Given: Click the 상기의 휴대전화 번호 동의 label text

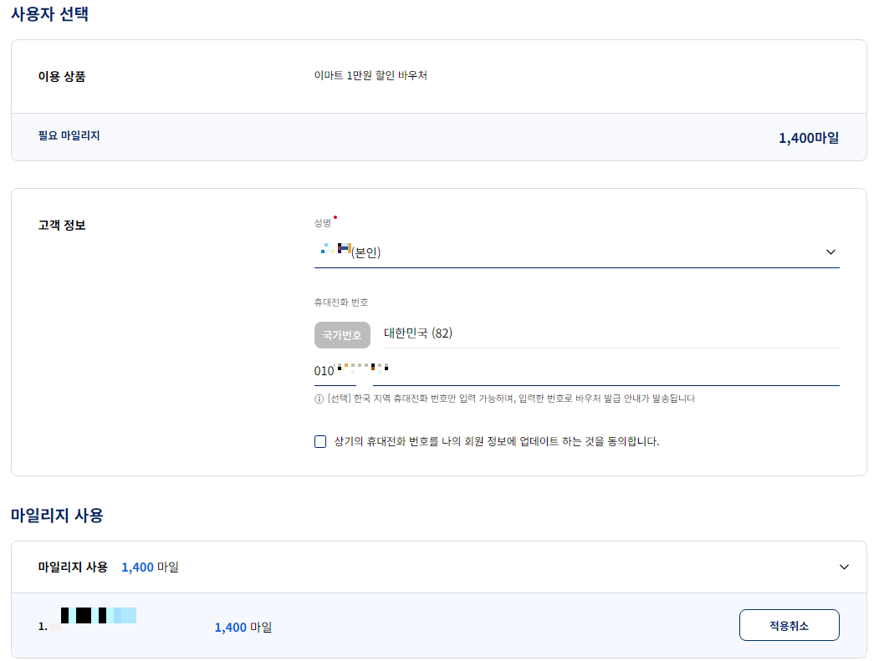Looking at the screenshot, I should coord(497,441).
